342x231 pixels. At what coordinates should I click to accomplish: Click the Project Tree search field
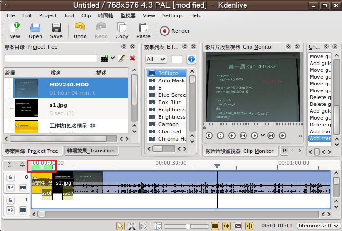click(51, 58)
